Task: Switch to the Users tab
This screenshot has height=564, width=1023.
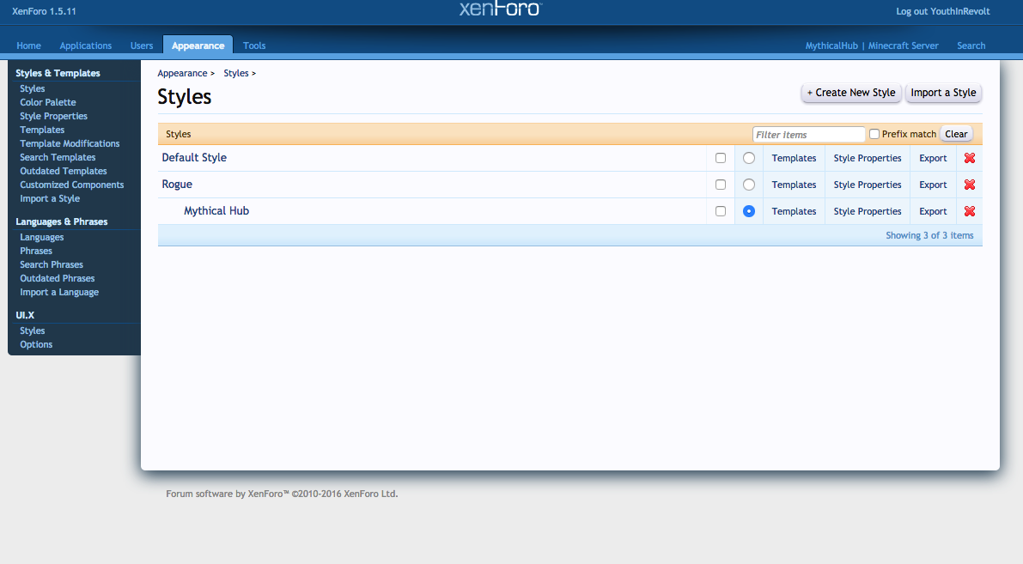Action: [x=142, y=45]
